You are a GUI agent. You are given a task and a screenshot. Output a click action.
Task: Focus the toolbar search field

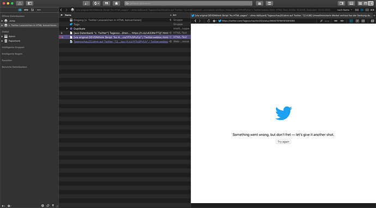188,3
